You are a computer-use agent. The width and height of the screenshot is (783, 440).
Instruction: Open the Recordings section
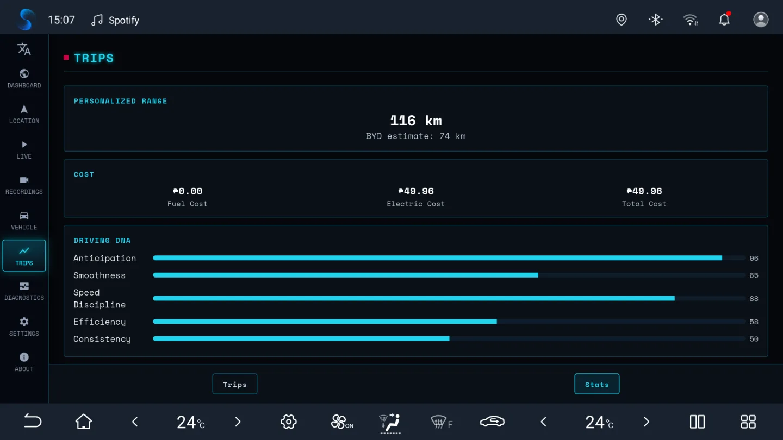point(24,185)
